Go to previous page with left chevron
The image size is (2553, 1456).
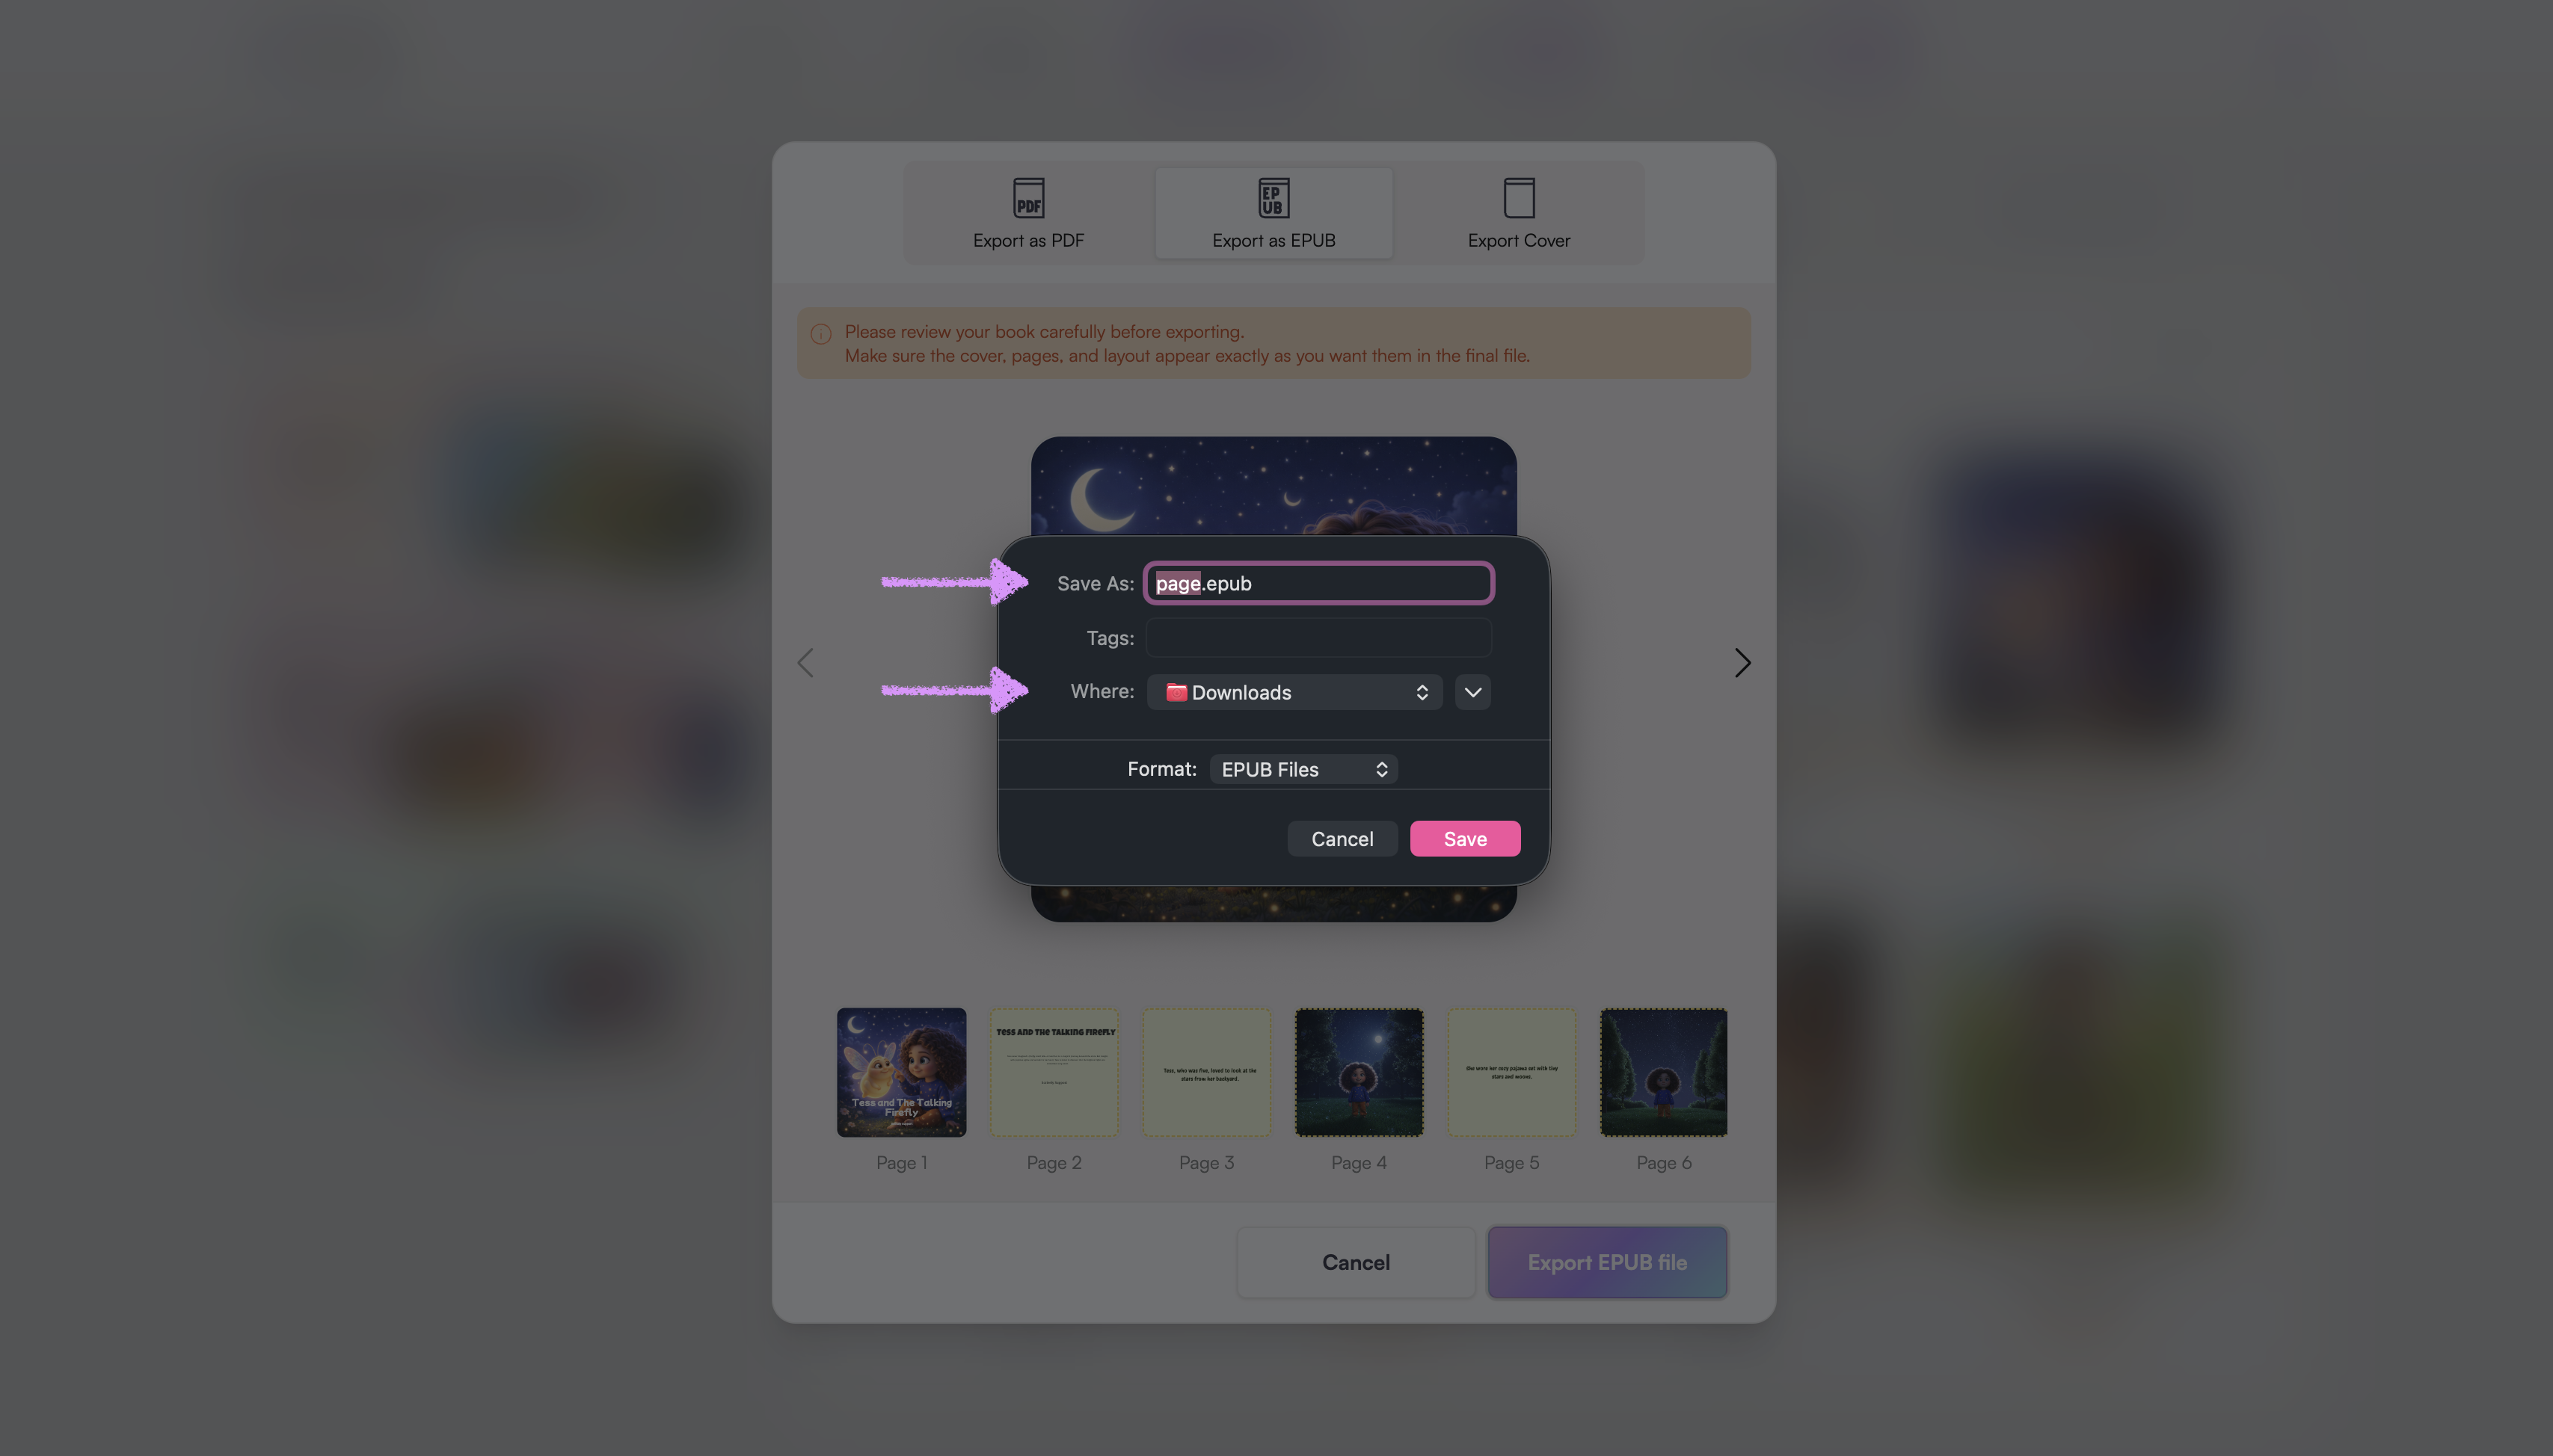[805, 662]
